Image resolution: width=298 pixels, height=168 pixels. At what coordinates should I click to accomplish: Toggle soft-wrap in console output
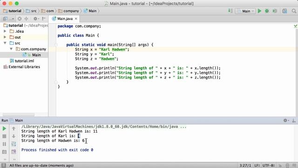(14, 144)
